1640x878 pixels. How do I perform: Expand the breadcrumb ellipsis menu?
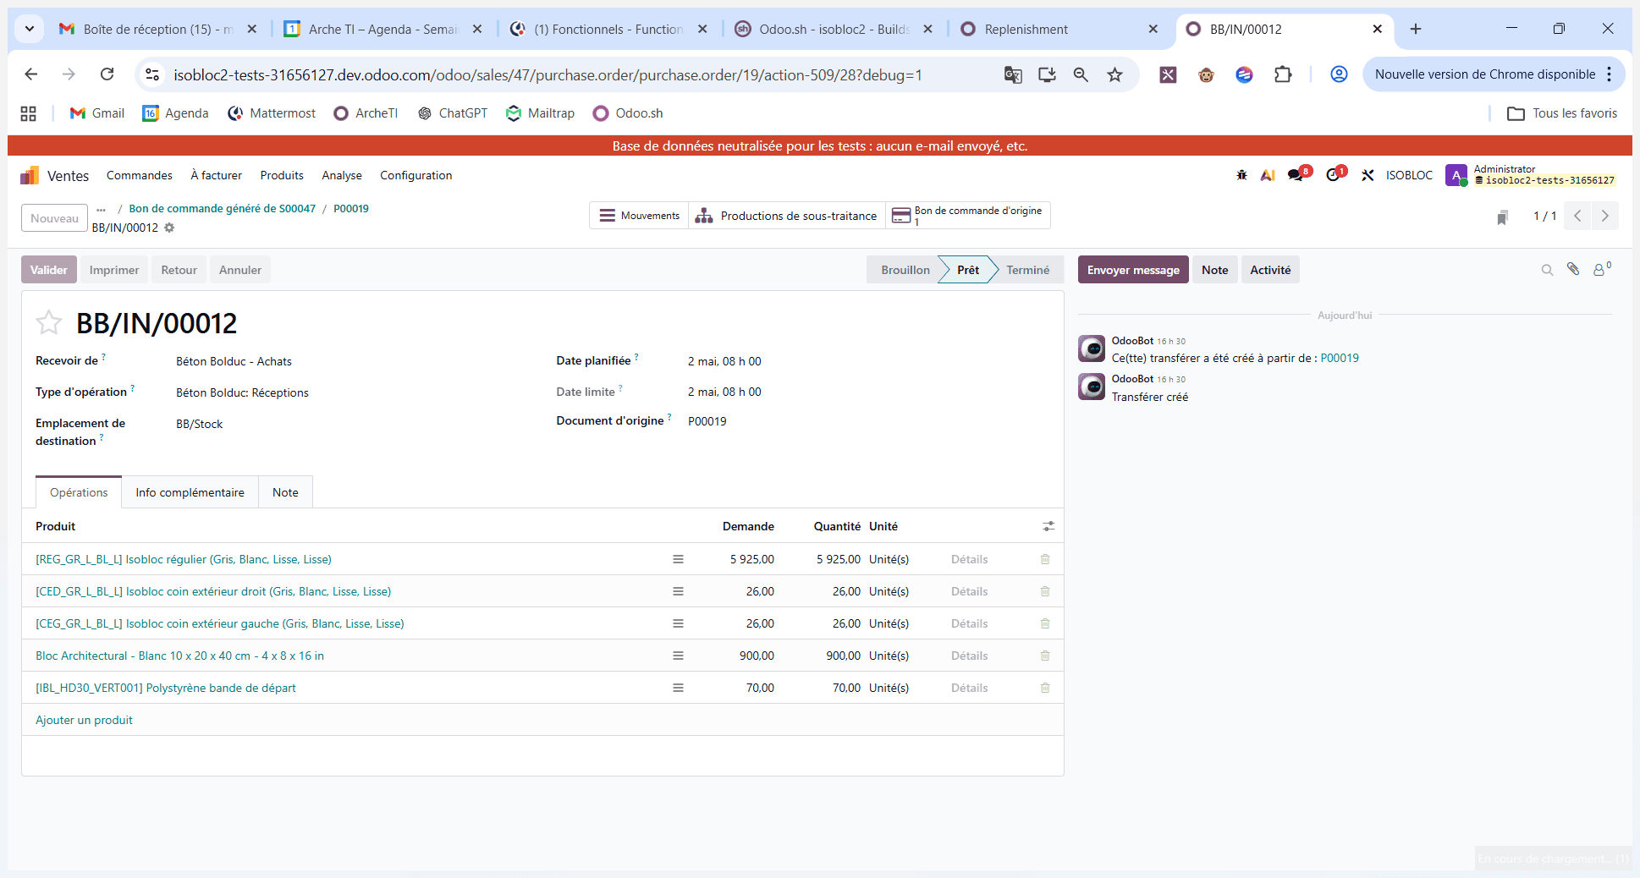tap(101, 209)
